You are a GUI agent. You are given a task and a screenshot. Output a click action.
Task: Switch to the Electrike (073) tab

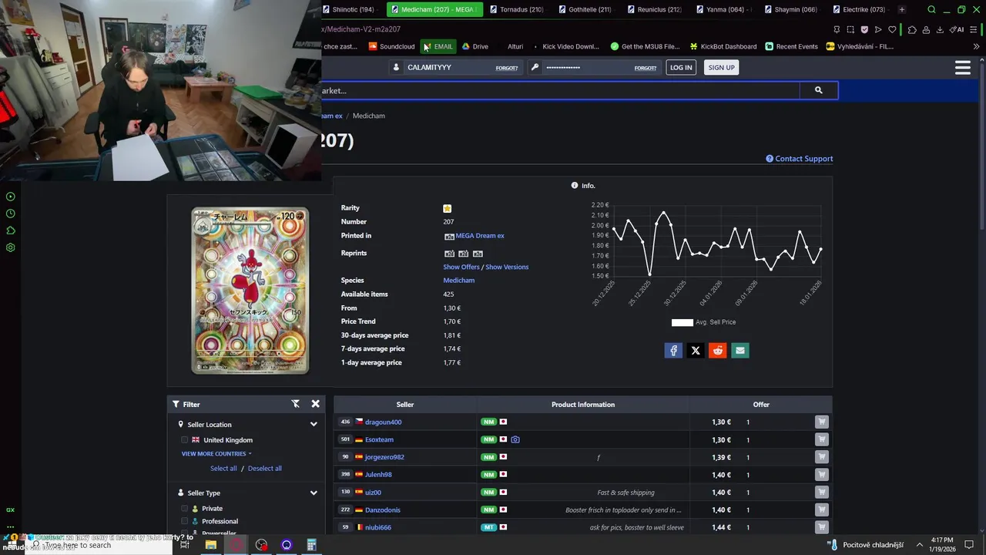tap(858, 9)
